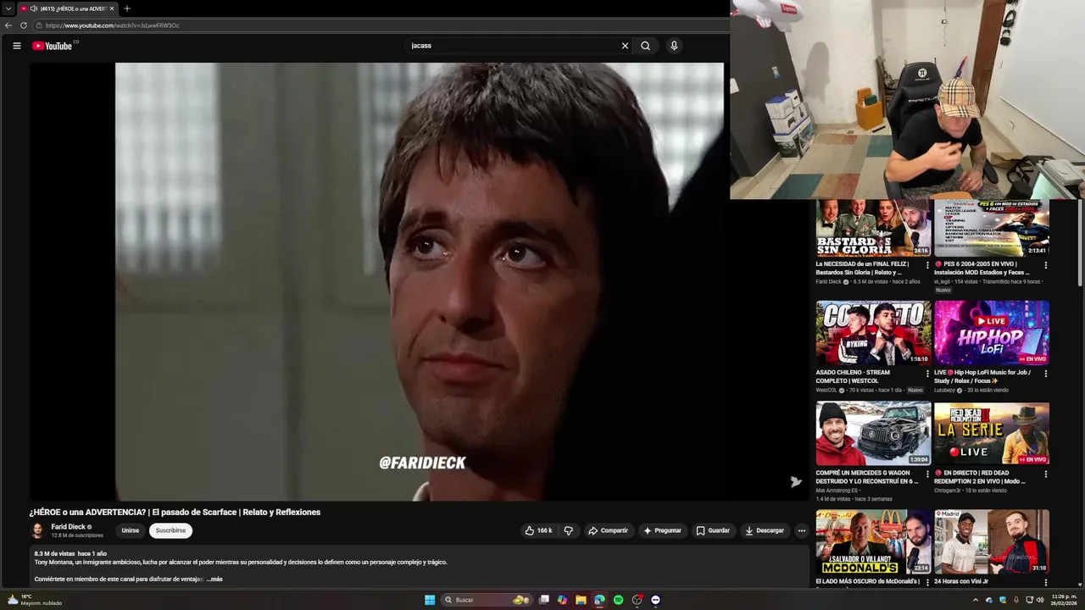Start voice search with the microphone icon
Viewport: 1085px width, 610px height.
(x=674, y=46)
